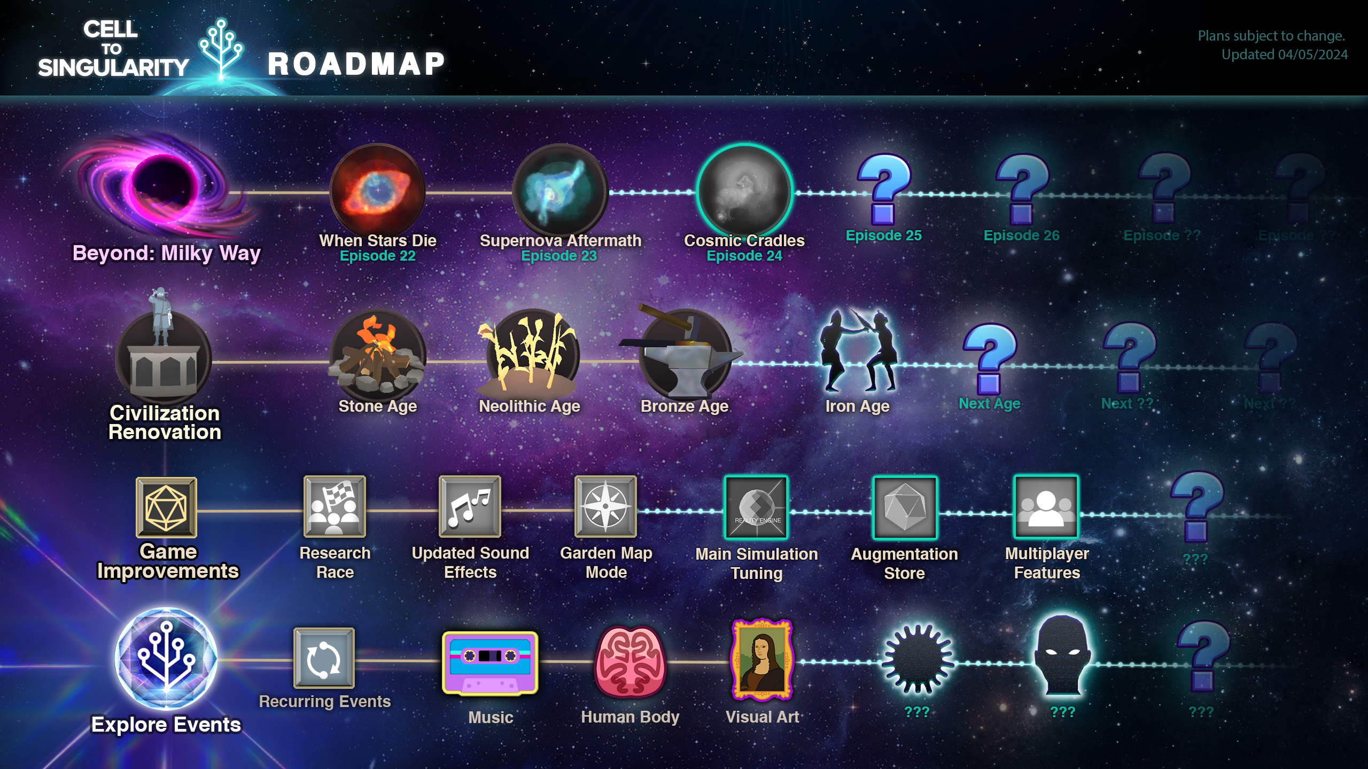Select the Visual Art Mona Lisa painting
This screenshot has width=1368, height=769.
[762, 660]
